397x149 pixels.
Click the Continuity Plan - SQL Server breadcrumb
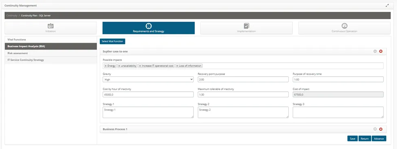click(x=36, y=16)
